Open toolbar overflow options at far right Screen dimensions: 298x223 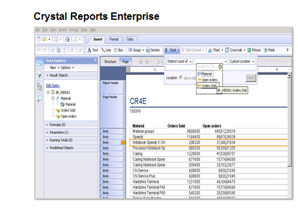pyautogui.click(x=287, y=50)
